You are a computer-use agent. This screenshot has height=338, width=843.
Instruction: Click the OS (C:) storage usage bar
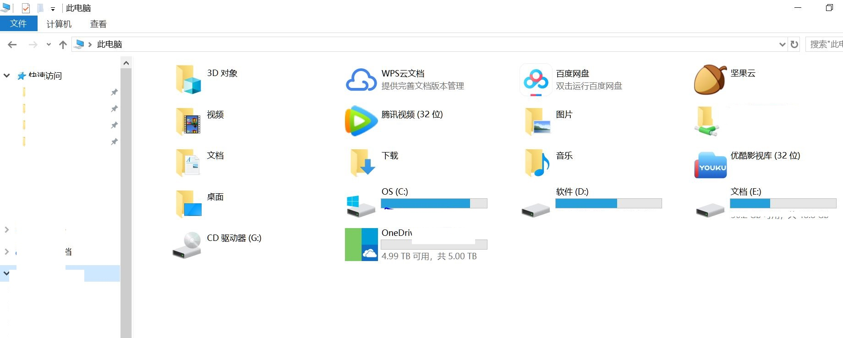(x=434, y=203)
